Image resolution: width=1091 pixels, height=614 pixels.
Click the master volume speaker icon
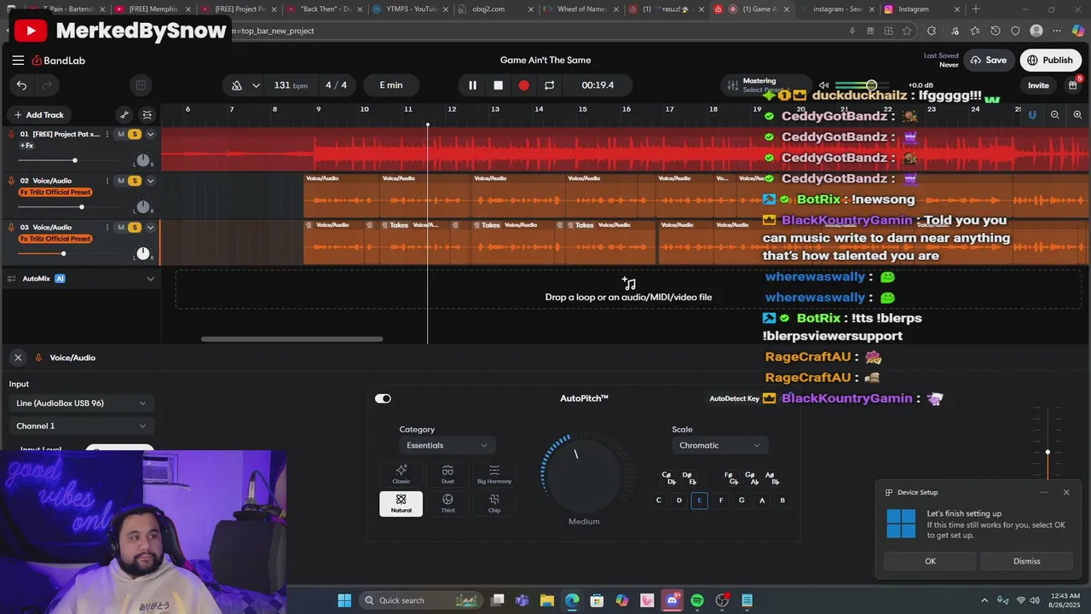click(x=823, y=85)
